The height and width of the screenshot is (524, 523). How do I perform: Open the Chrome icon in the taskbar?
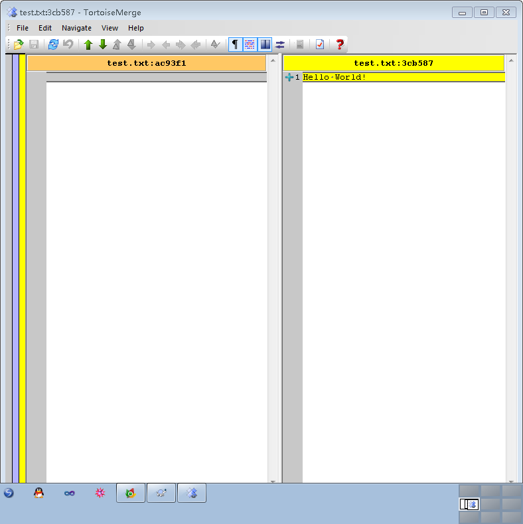(131, 493)
